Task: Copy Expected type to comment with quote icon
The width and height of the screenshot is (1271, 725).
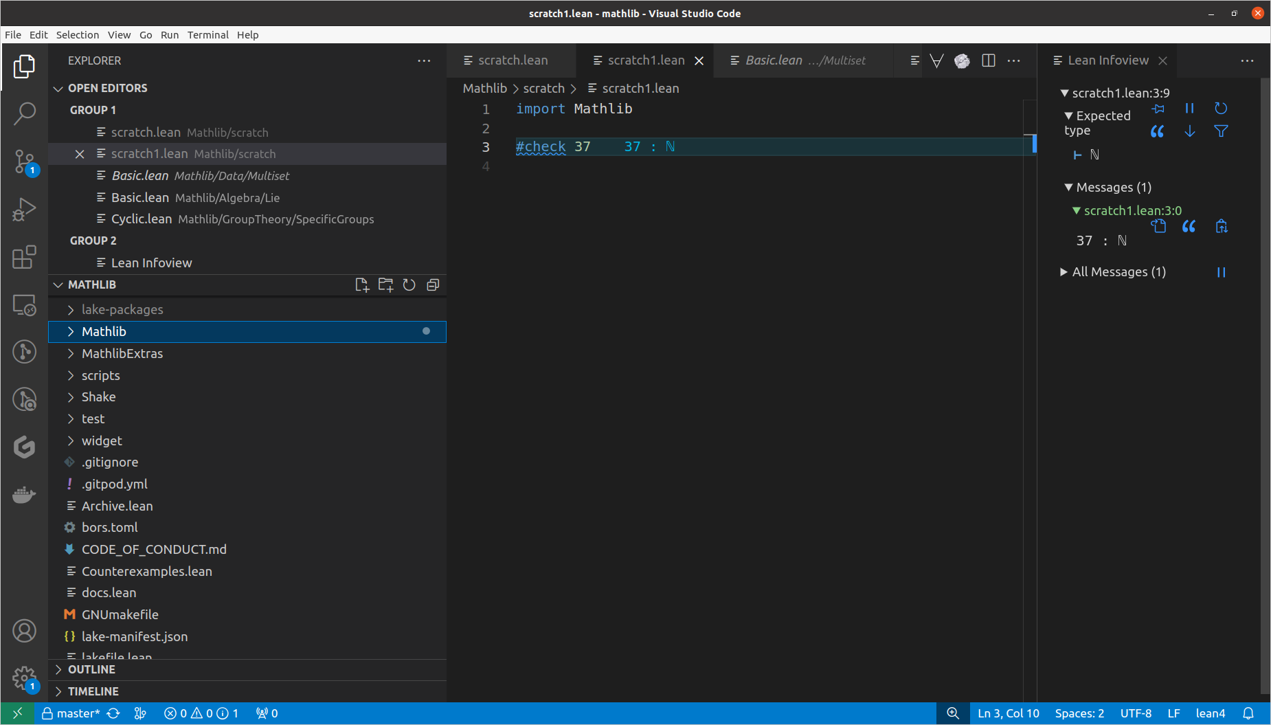Action: 1158,131
